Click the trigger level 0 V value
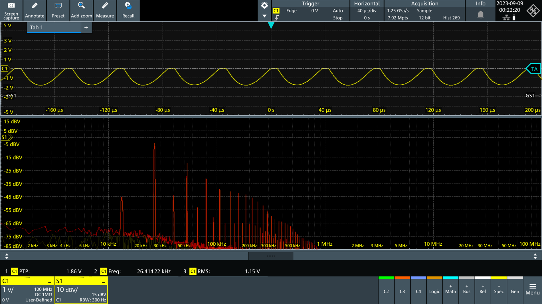The height and width of the screenshot is (304, 542). 314,11
